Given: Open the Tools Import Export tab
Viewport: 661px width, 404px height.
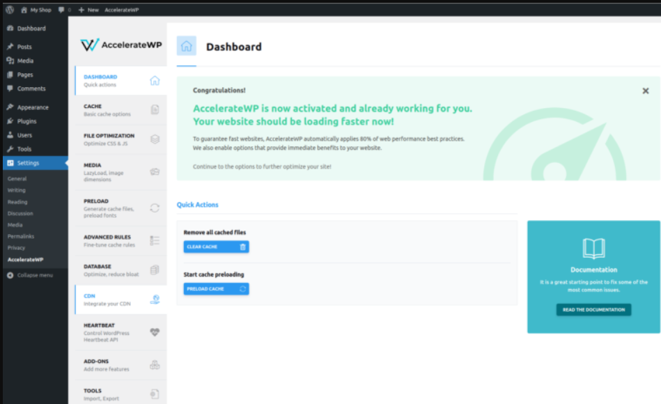Looking at the screenshot, I should pos(120,394).
